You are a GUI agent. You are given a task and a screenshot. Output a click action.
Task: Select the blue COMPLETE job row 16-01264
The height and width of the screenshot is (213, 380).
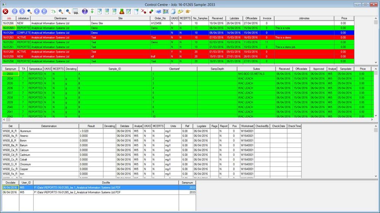point(178,33)
